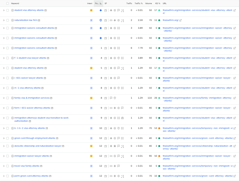This screenshot has height=181, width=239.
Task: Open keyword link b-1 b-2 visa attorney atlanta
Action: 30,128
